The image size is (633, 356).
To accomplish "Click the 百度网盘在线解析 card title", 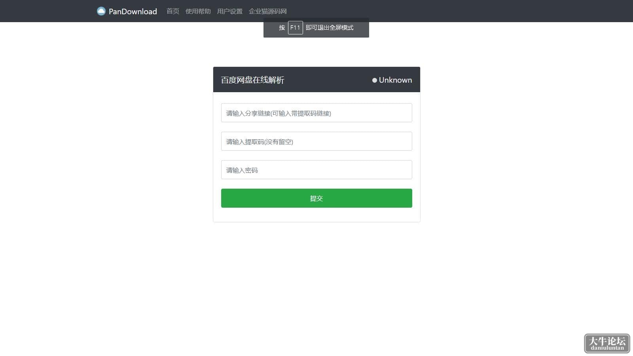I will [x=252, y=80].
